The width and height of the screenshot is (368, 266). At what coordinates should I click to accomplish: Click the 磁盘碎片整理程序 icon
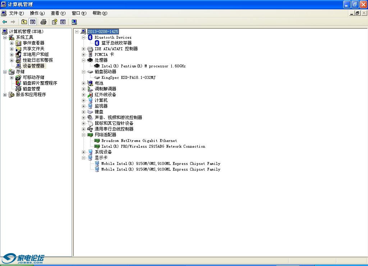(18, 83)
